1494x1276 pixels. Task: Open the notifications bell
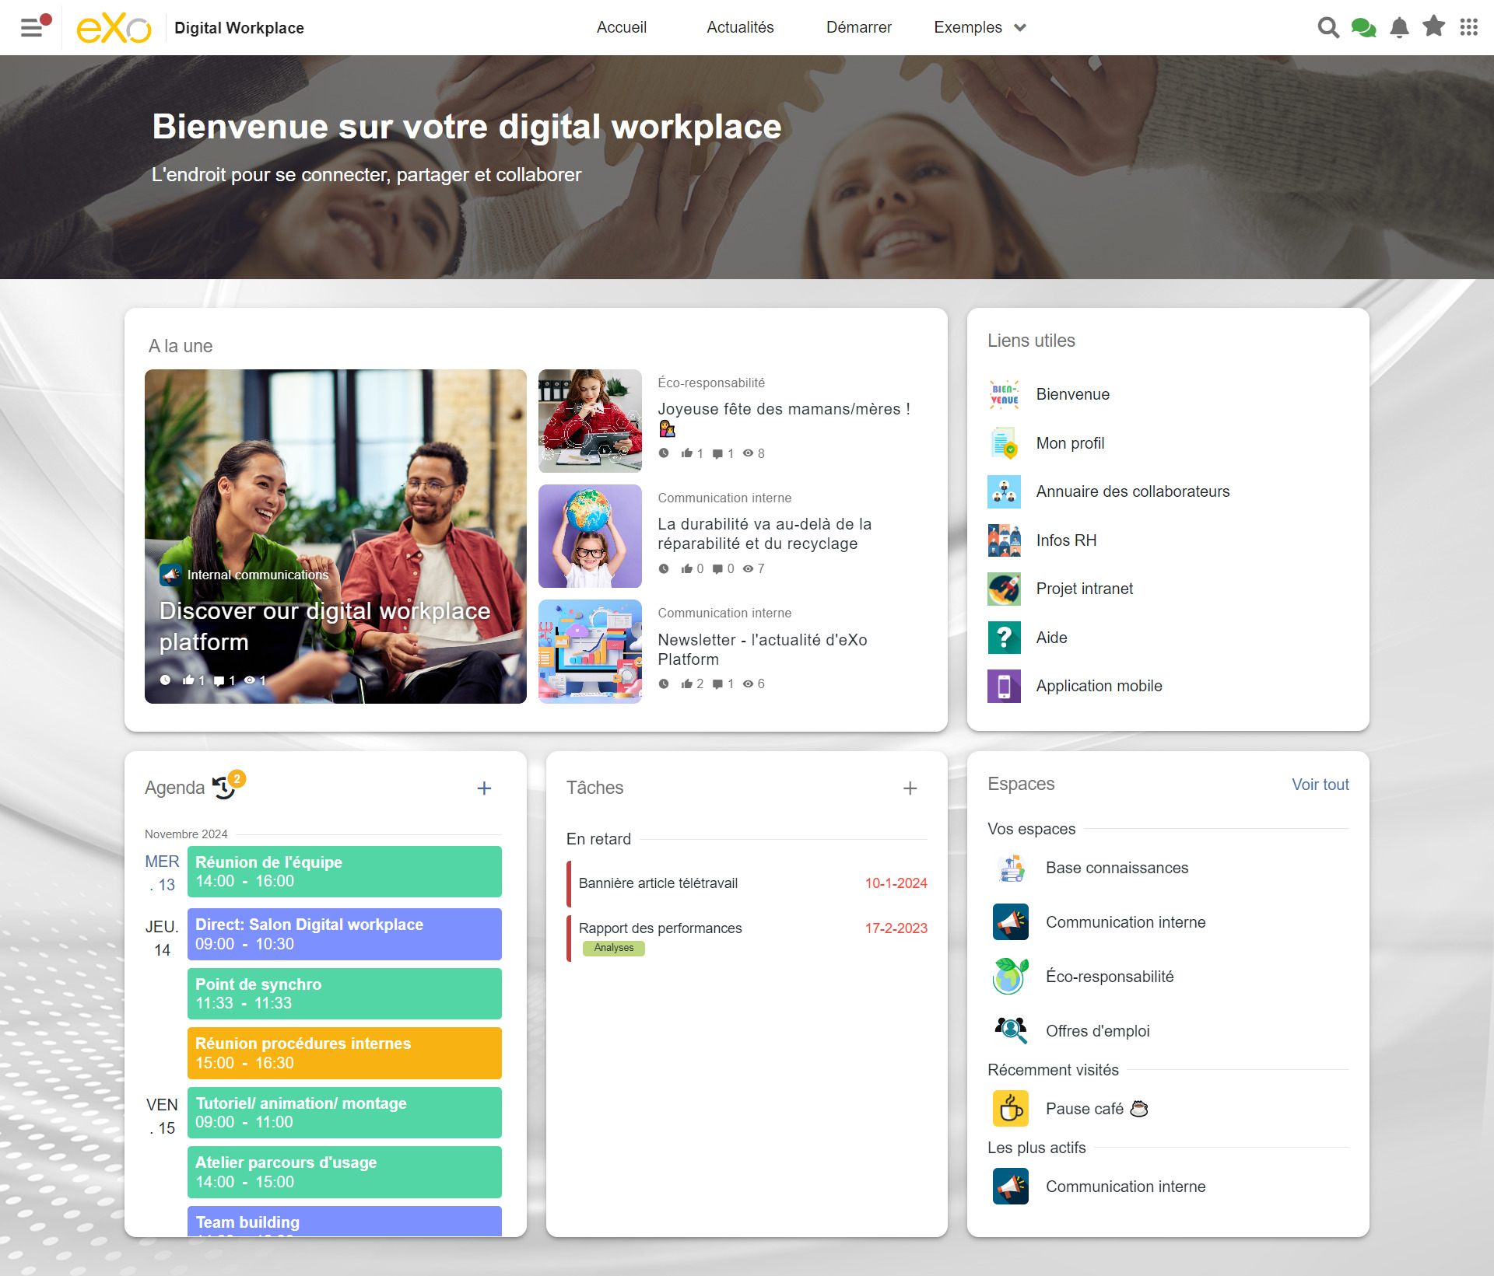coord(1399,27)
